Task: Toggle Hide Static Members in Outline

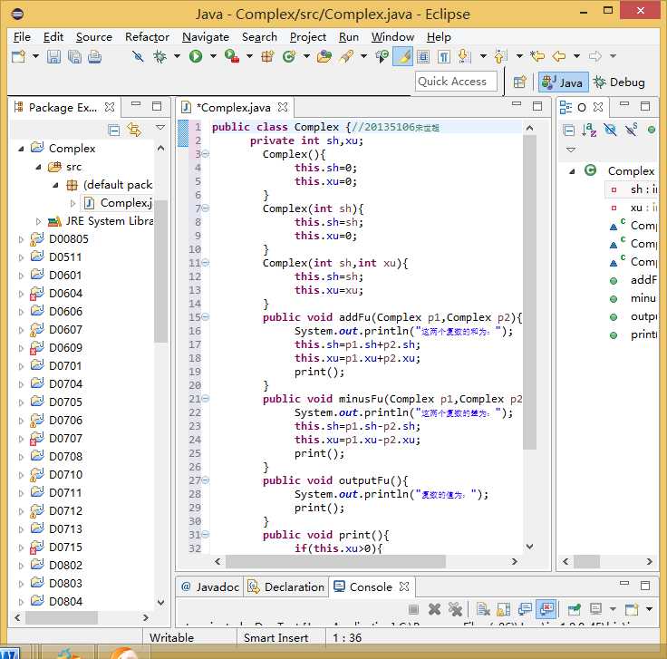Action: pos(631,130)
